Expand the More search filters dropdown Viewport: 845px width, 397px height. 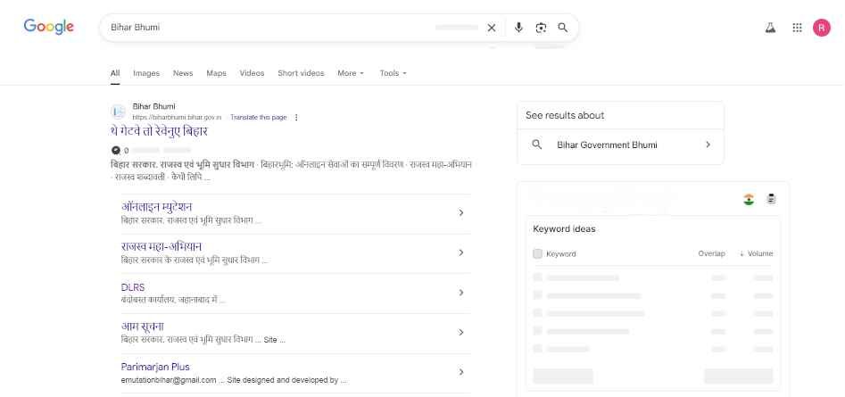(350, 73)
